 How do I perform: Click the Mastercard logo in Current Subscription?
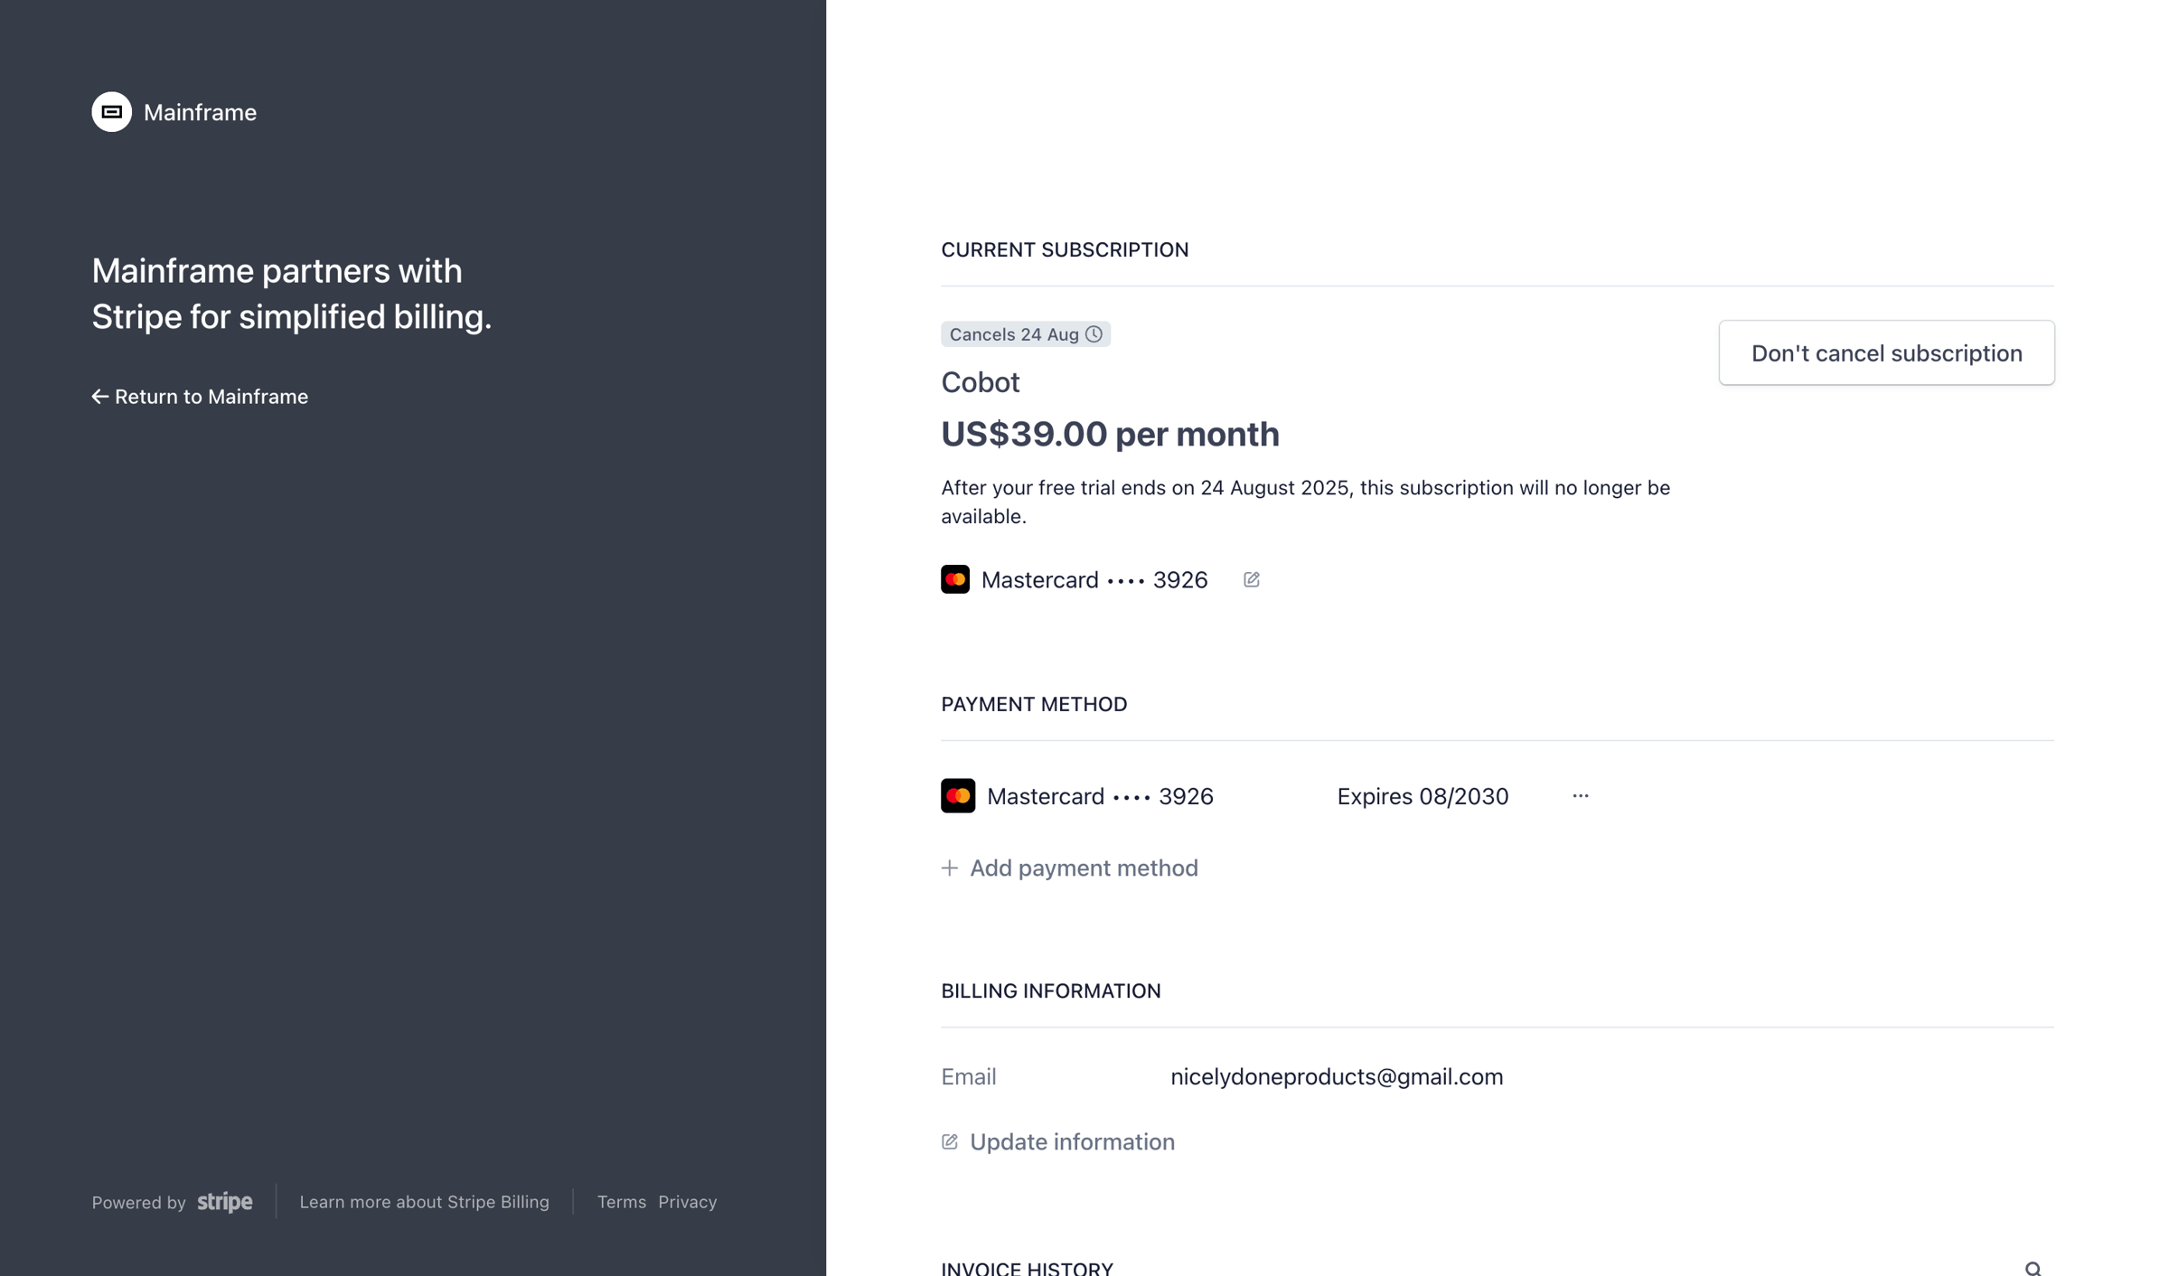click(x=955, y=579)
